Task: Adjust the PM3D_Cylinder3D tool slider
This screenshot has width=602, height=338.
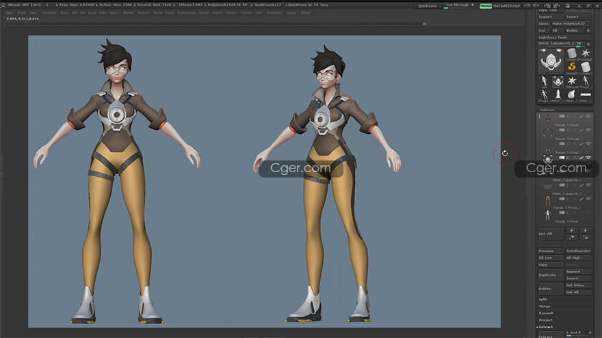Action: [560, 44]
